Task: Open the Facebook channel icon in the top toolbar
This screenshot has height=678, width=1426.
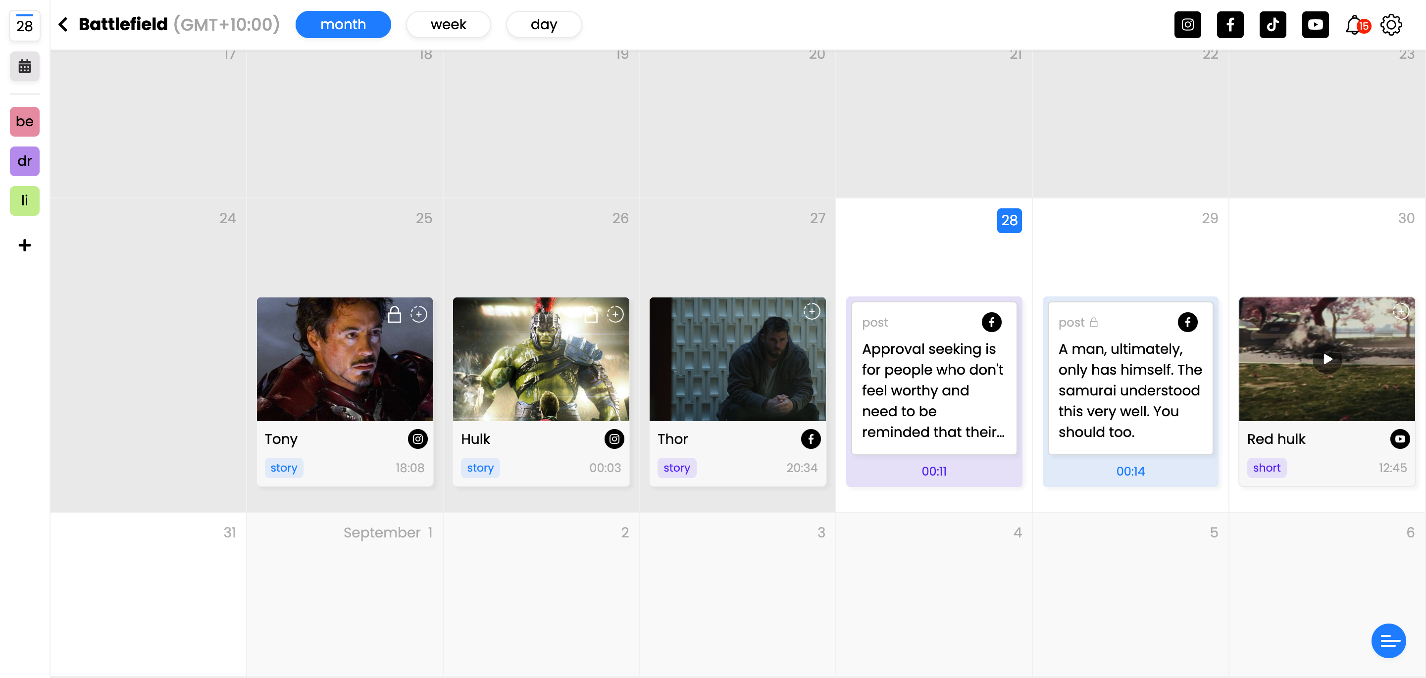Action: point(1230,24)
